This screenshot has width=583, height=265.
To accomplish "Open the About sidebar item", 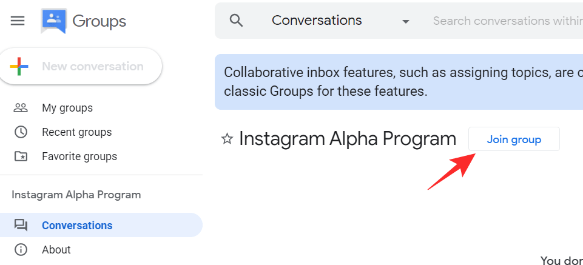I will point(56,250).
